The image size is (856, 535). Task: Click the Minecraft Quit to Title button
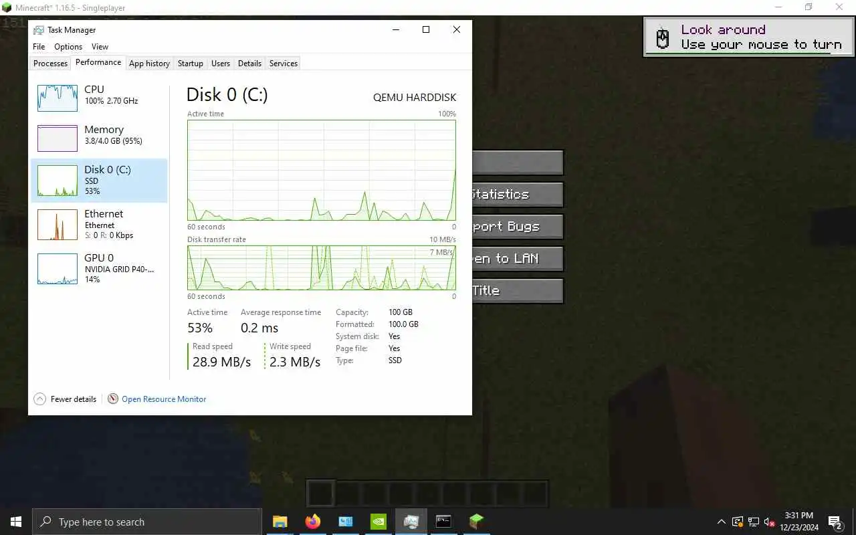[518, 291]
